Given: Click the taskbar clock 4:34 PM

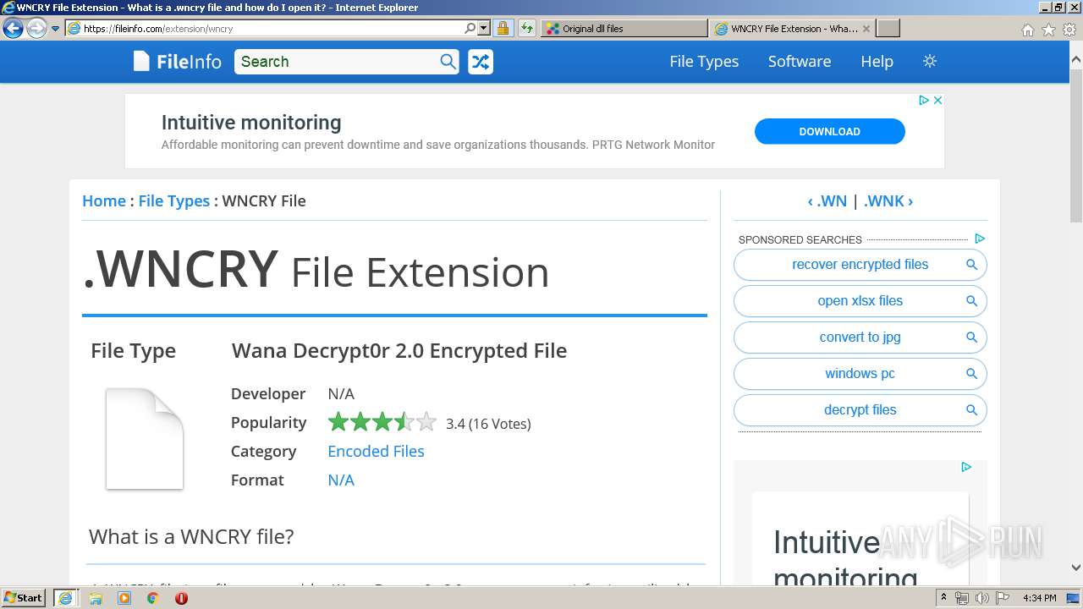Looking at the screenshot, I should tap(1039, 598).
